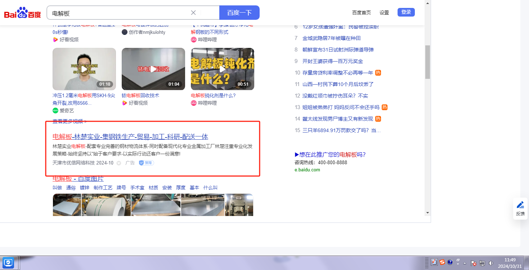Click the Action Center flag tray icon

[474, 263]
